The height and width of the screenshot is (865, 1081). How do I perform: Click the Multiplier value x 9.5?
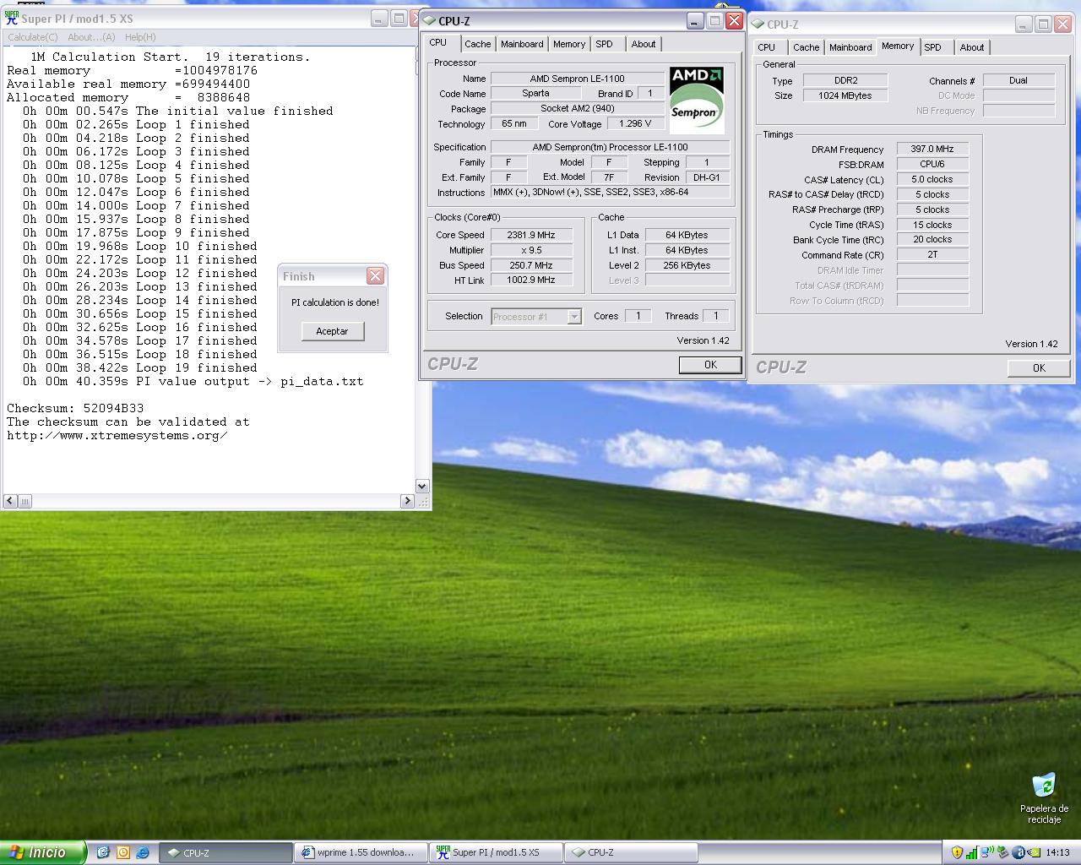click(530, 250)
